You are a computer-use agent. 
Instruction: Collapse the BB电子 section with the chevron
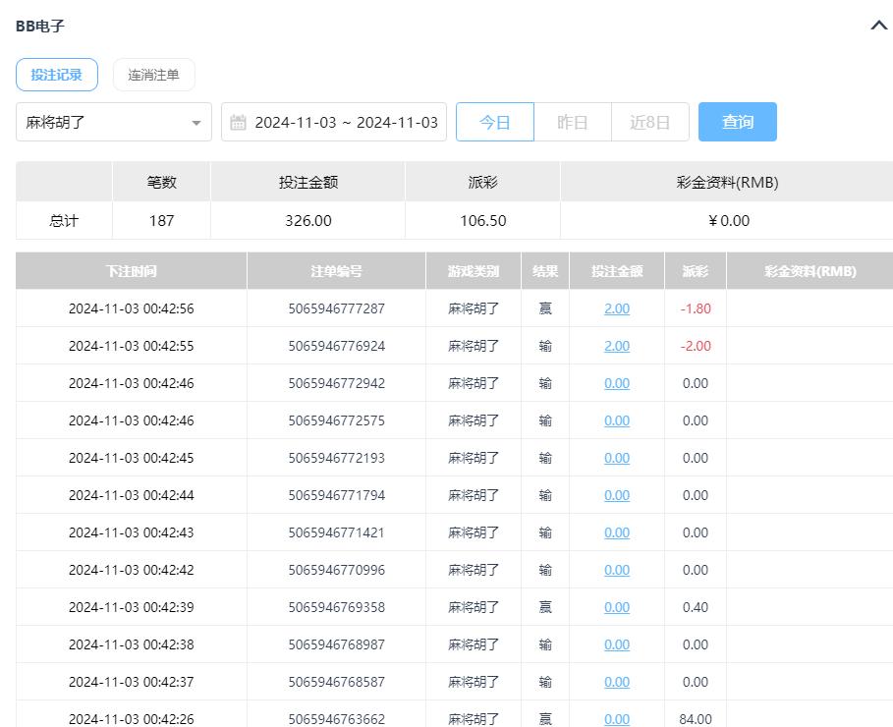(878, 26)
